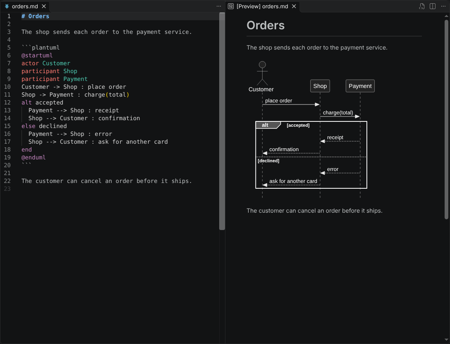Image resolution: width=450 pixels, height=344 pixels.
Task: Click the 'participant Shop' code line
Action: pyautogui.click(x=49, y=71)
